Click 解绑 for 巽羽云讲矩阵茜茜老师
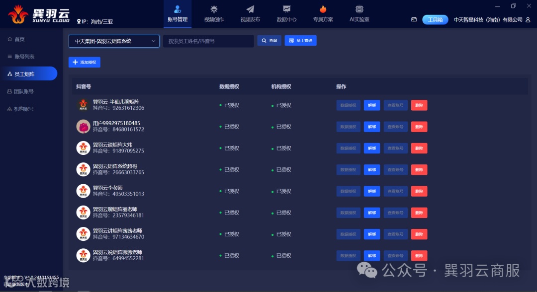This screenshot has height=292, width=537. [371, 234]
